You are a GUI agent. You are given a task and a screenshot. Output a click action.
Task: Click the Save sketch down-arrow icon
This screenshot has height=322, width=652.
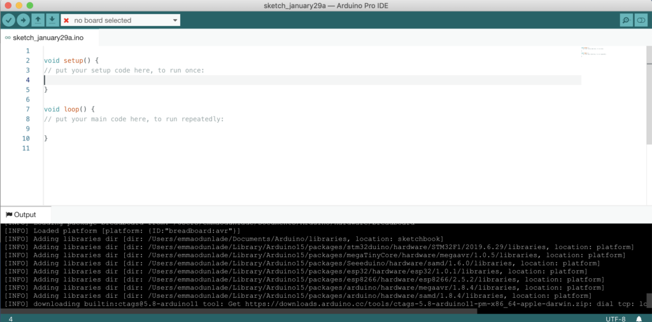tap(52, 20)
